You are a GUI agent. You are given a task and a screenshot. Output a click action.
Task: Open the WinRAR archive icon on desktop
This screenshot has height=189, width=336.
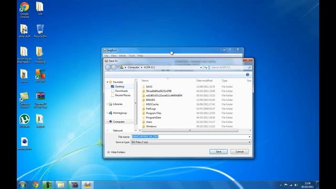pyautogui.click(x=40, y=100)
